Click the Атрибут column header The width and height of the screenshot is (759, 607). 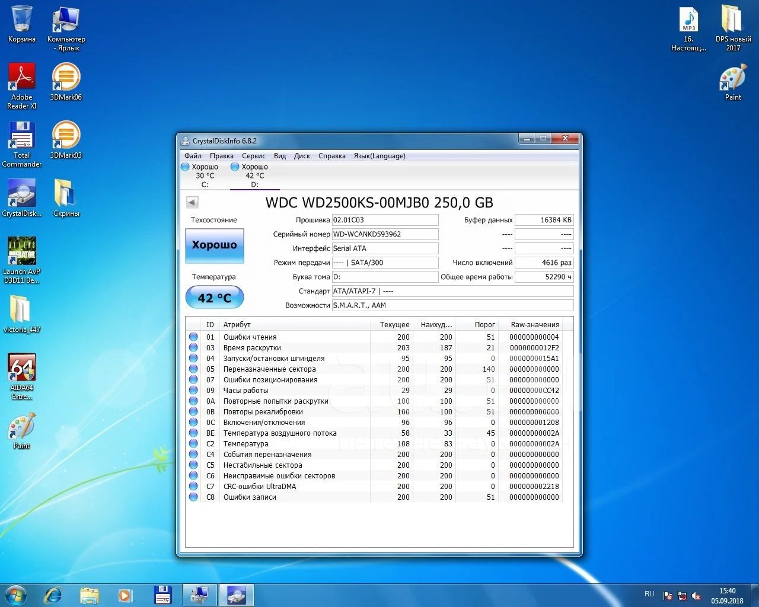coord(295,325)
